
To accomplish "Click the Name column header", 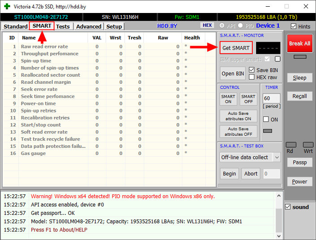I will 29,38.
